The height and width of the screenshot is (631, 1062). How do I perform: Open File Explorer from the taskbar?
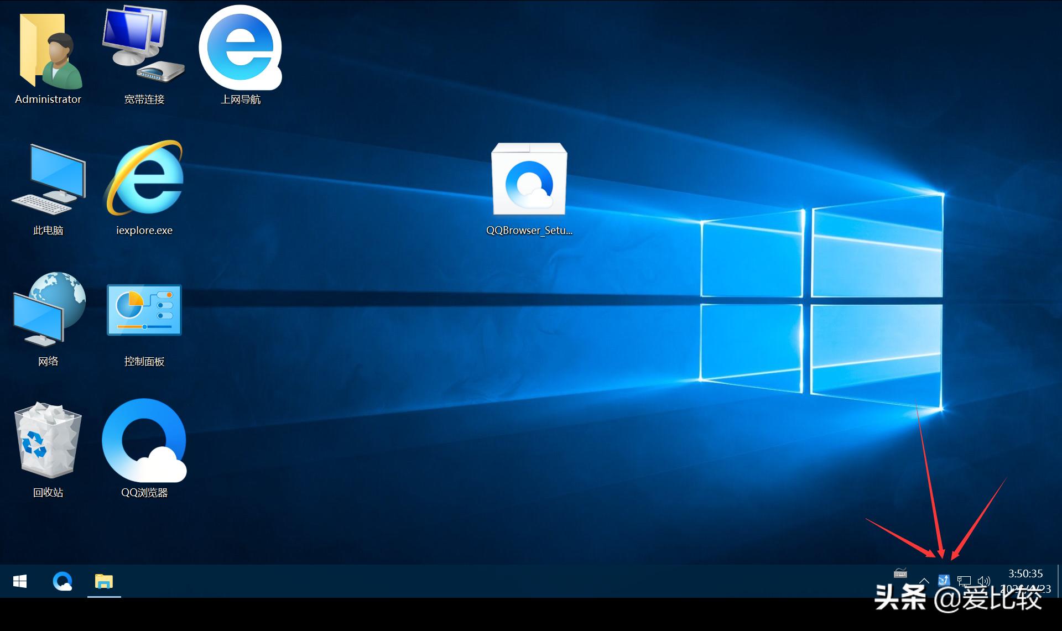pos(104,581)
